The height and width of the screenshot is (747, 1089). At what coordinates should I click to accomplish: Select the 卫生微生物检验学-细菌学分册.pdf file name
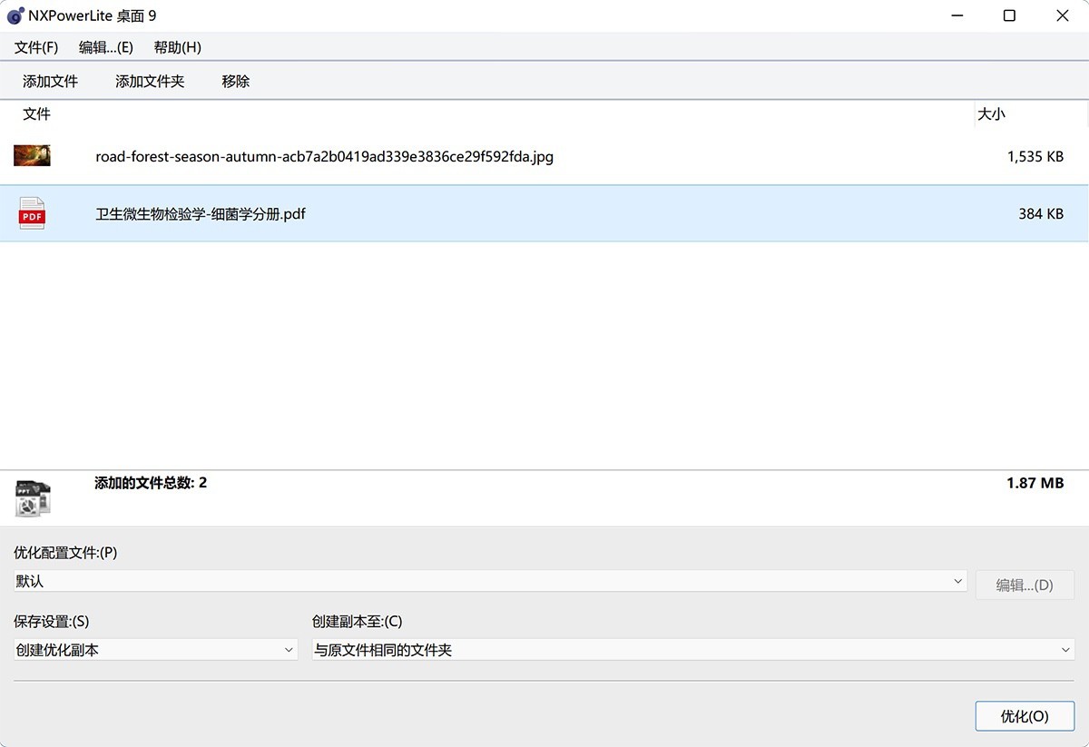tap(201, 214)
